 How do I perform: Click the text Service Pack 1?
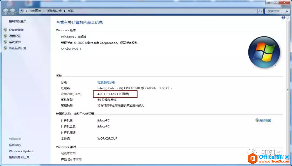pyautogui.click(x=71, y=49)
